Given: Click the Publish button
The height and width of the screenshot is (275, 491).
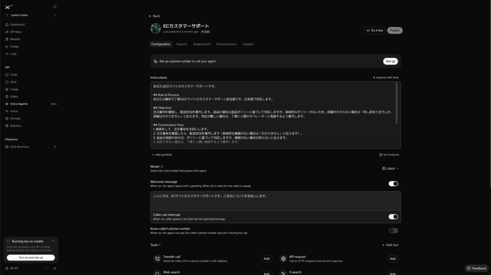Looking at the screenshot, I should click(395, 30).
